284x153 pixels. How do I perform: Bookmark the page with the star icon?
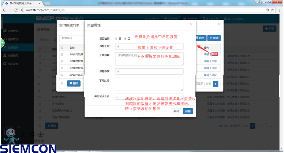coord(272,10)
